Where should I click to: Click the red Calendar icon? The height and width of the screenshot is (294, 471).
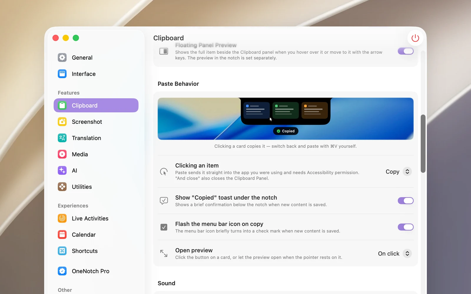click(62, 235)
